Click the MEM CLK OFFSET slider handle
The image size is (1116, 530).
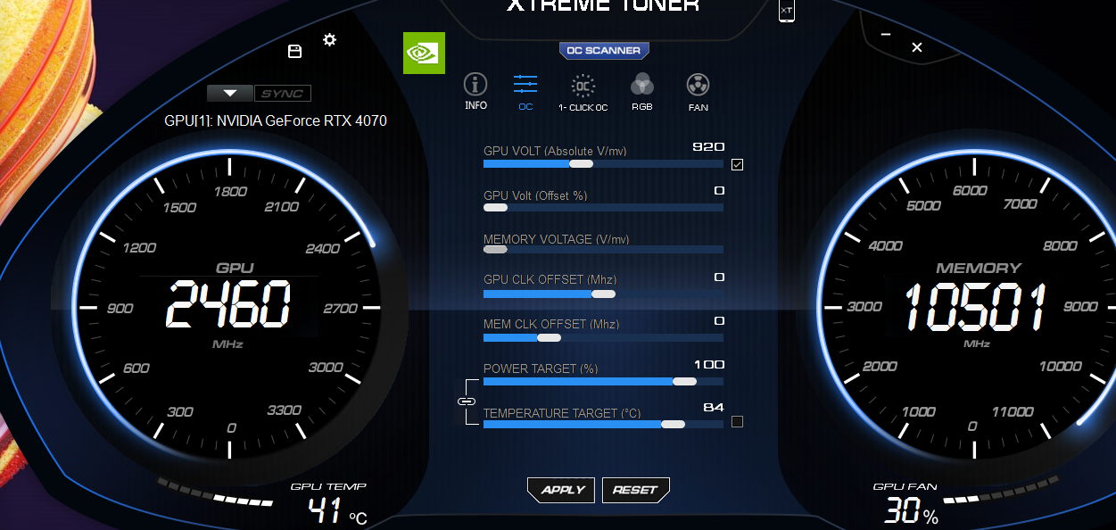[x=549, y=337]
